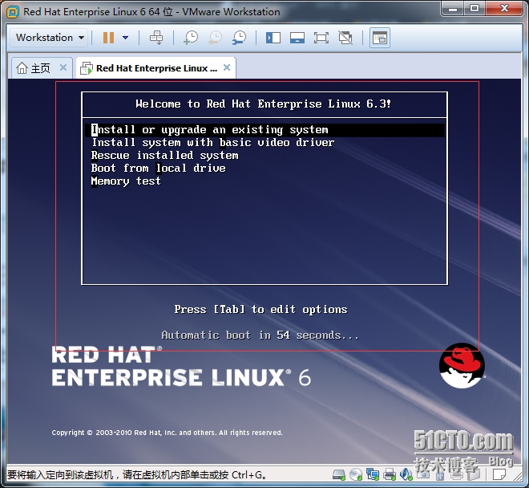Close the VMware Workstation window
529x488 pixels.
504,9
